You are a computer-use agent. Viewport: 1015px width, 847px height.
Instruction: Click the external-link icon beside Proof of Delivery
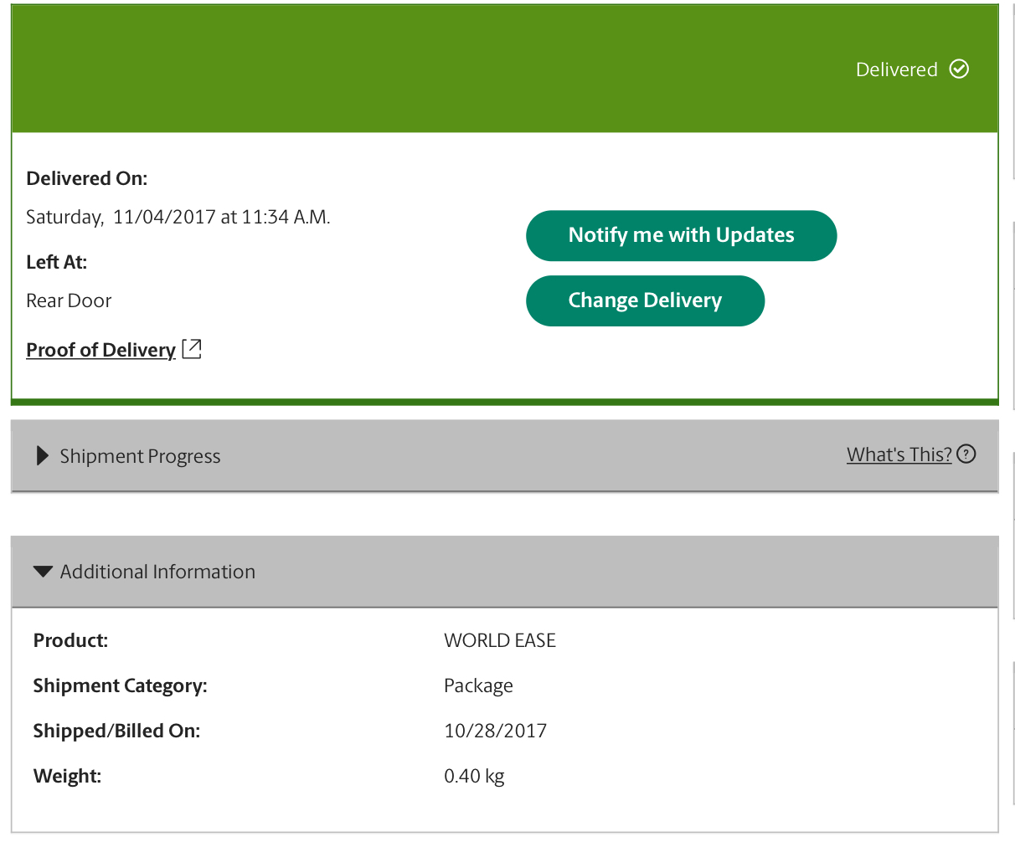tap(192, 349)
